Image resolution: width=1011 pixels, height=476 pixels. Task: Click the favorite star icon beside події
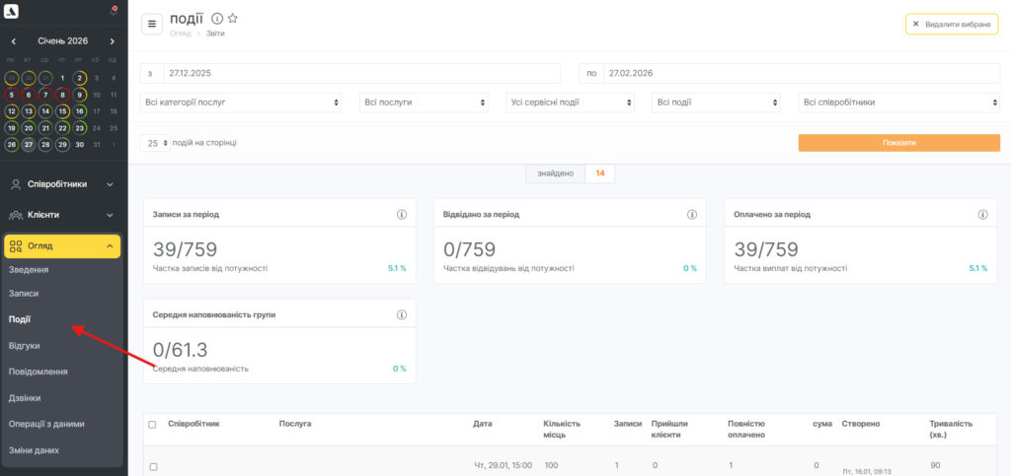233,19
